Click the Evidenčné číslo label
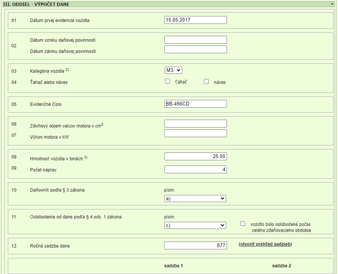 tap(46, 104)
